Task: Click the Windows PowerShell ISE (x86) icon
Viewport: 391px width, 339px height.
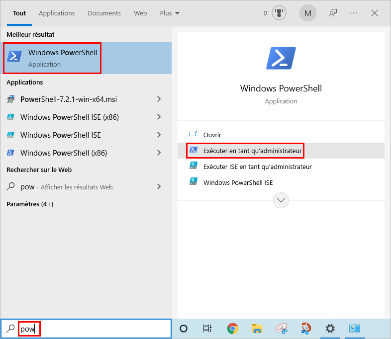Action: click(10, 117)
